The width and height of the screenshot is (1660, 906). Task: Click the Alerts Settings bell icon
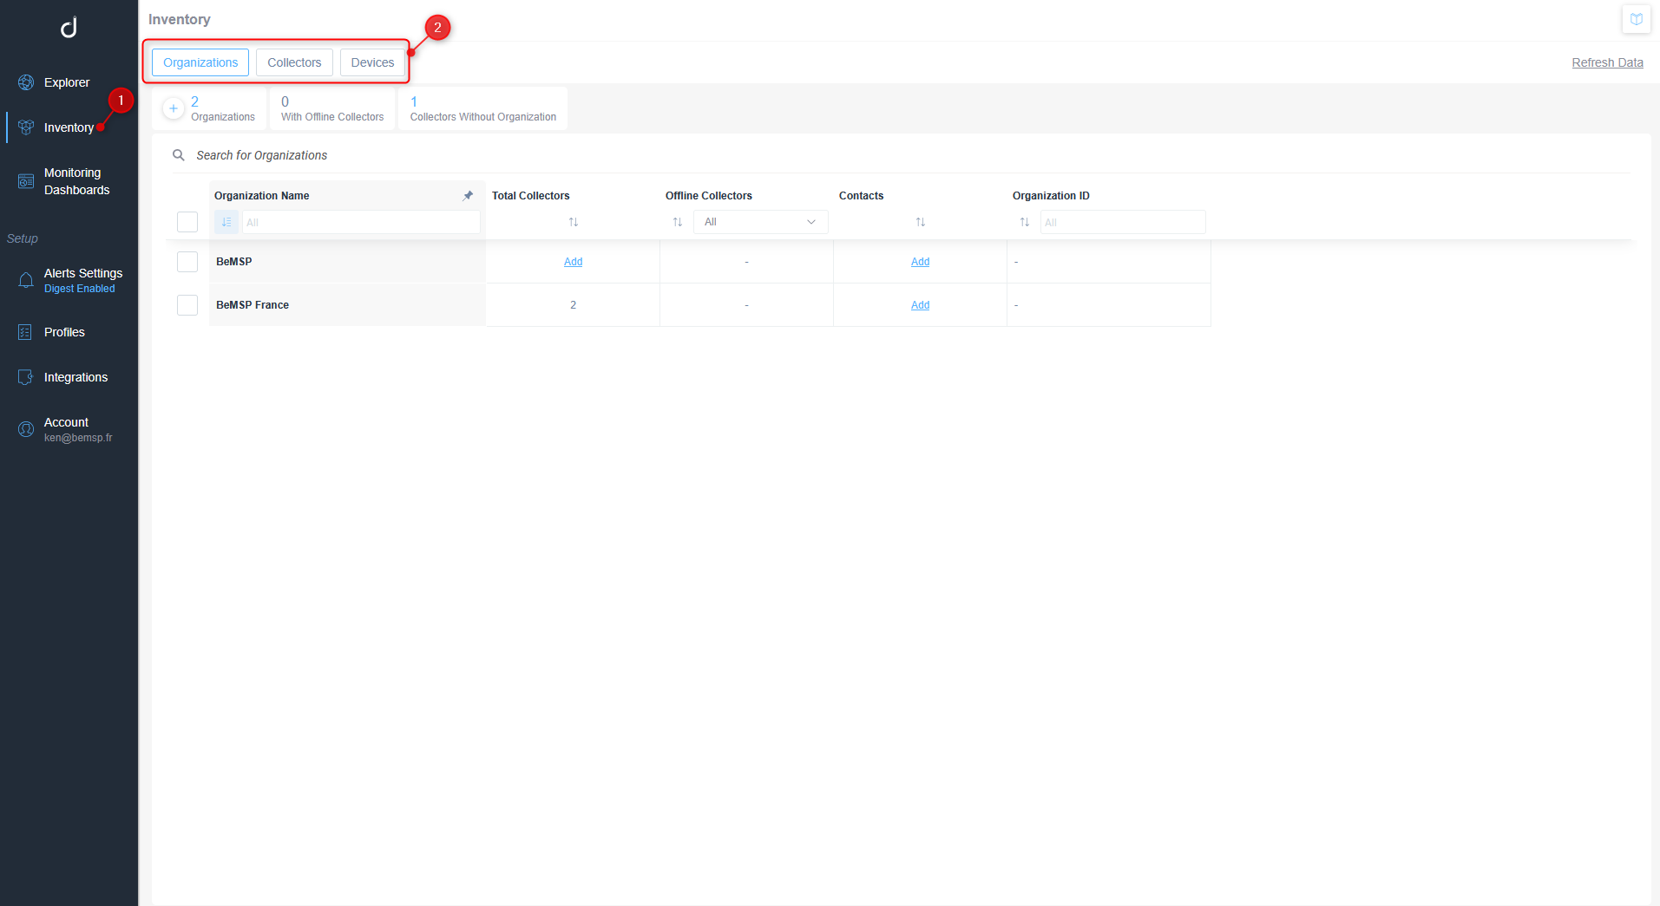click(x=26, y=280)
